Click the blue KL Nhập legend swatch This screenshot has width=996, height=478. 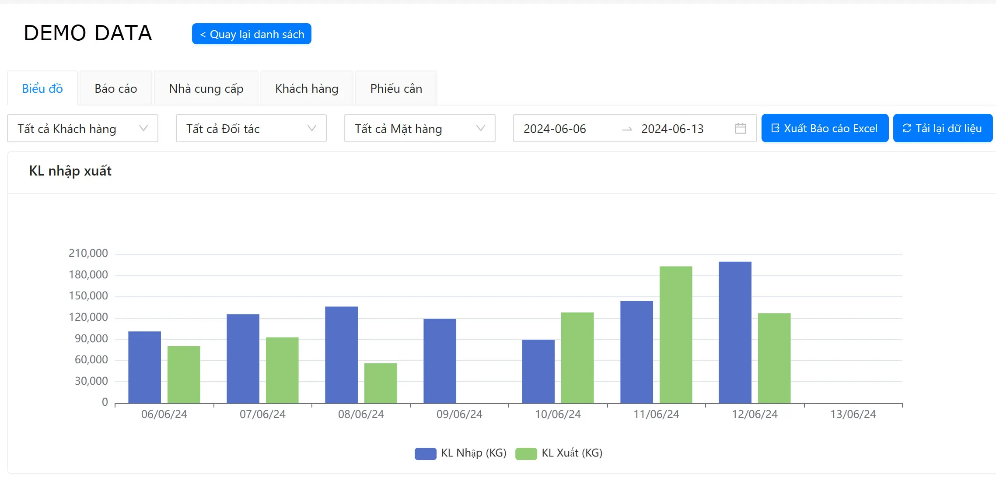[x=425, y=453]
